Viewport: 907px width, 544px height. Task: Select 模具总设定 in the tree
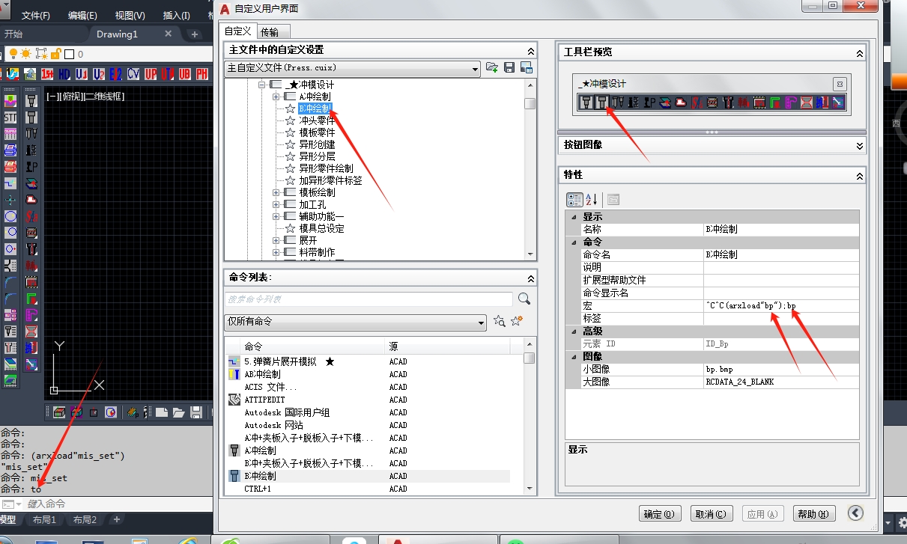pos(322,228)
